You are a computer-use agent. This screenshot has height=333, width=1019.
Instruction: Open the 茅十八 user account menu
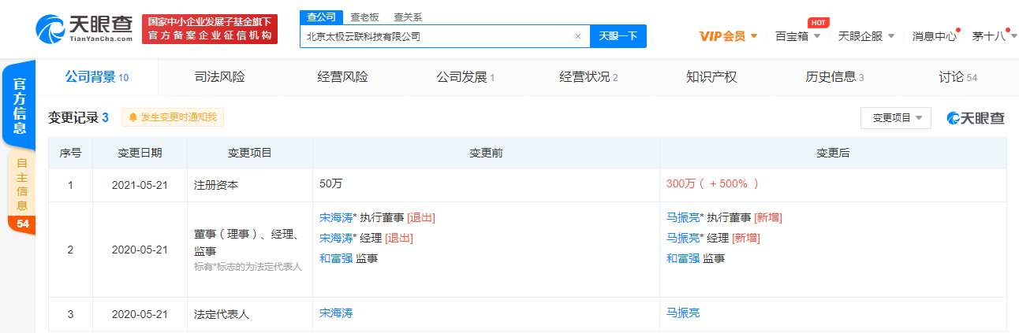click(x=992, y=36)
